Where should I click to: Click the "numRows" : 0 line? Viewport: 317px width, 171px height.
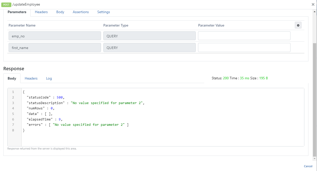point(41,108)
